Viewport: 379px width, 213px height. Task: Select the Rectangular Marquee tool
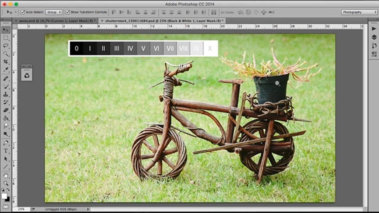pos(6,38)
